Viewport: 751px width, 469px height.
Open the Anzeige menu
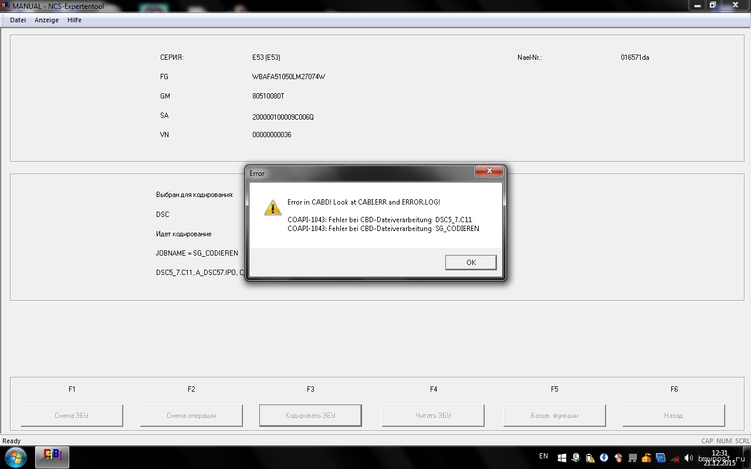[46, 20]
